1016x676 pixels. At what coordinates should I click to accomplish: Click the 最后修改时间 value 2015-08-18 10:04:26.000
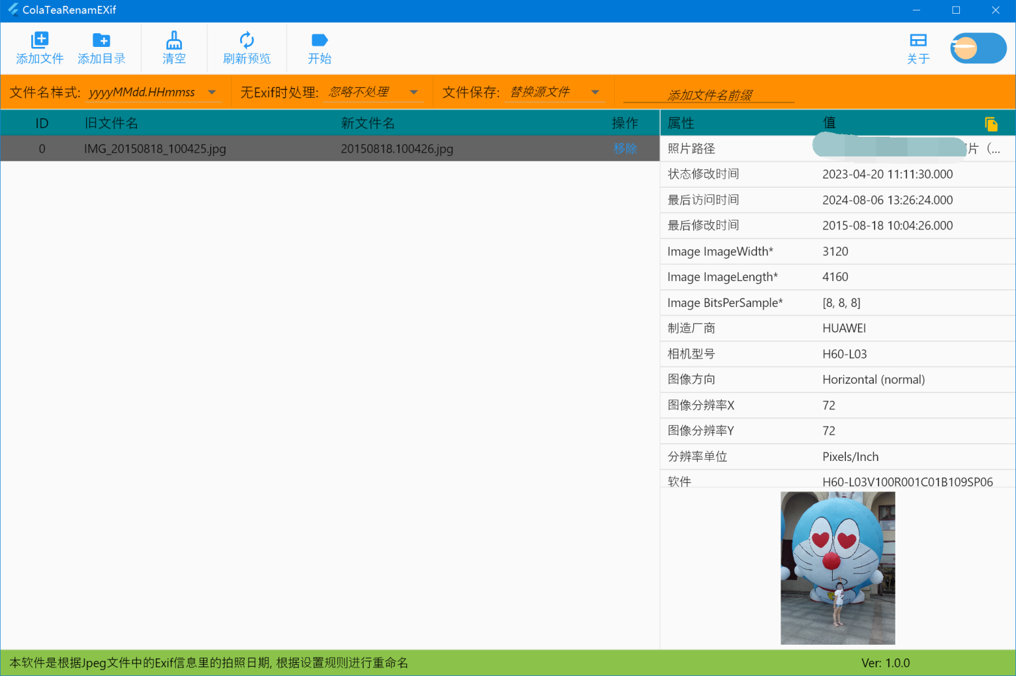[x=888, y=226]
